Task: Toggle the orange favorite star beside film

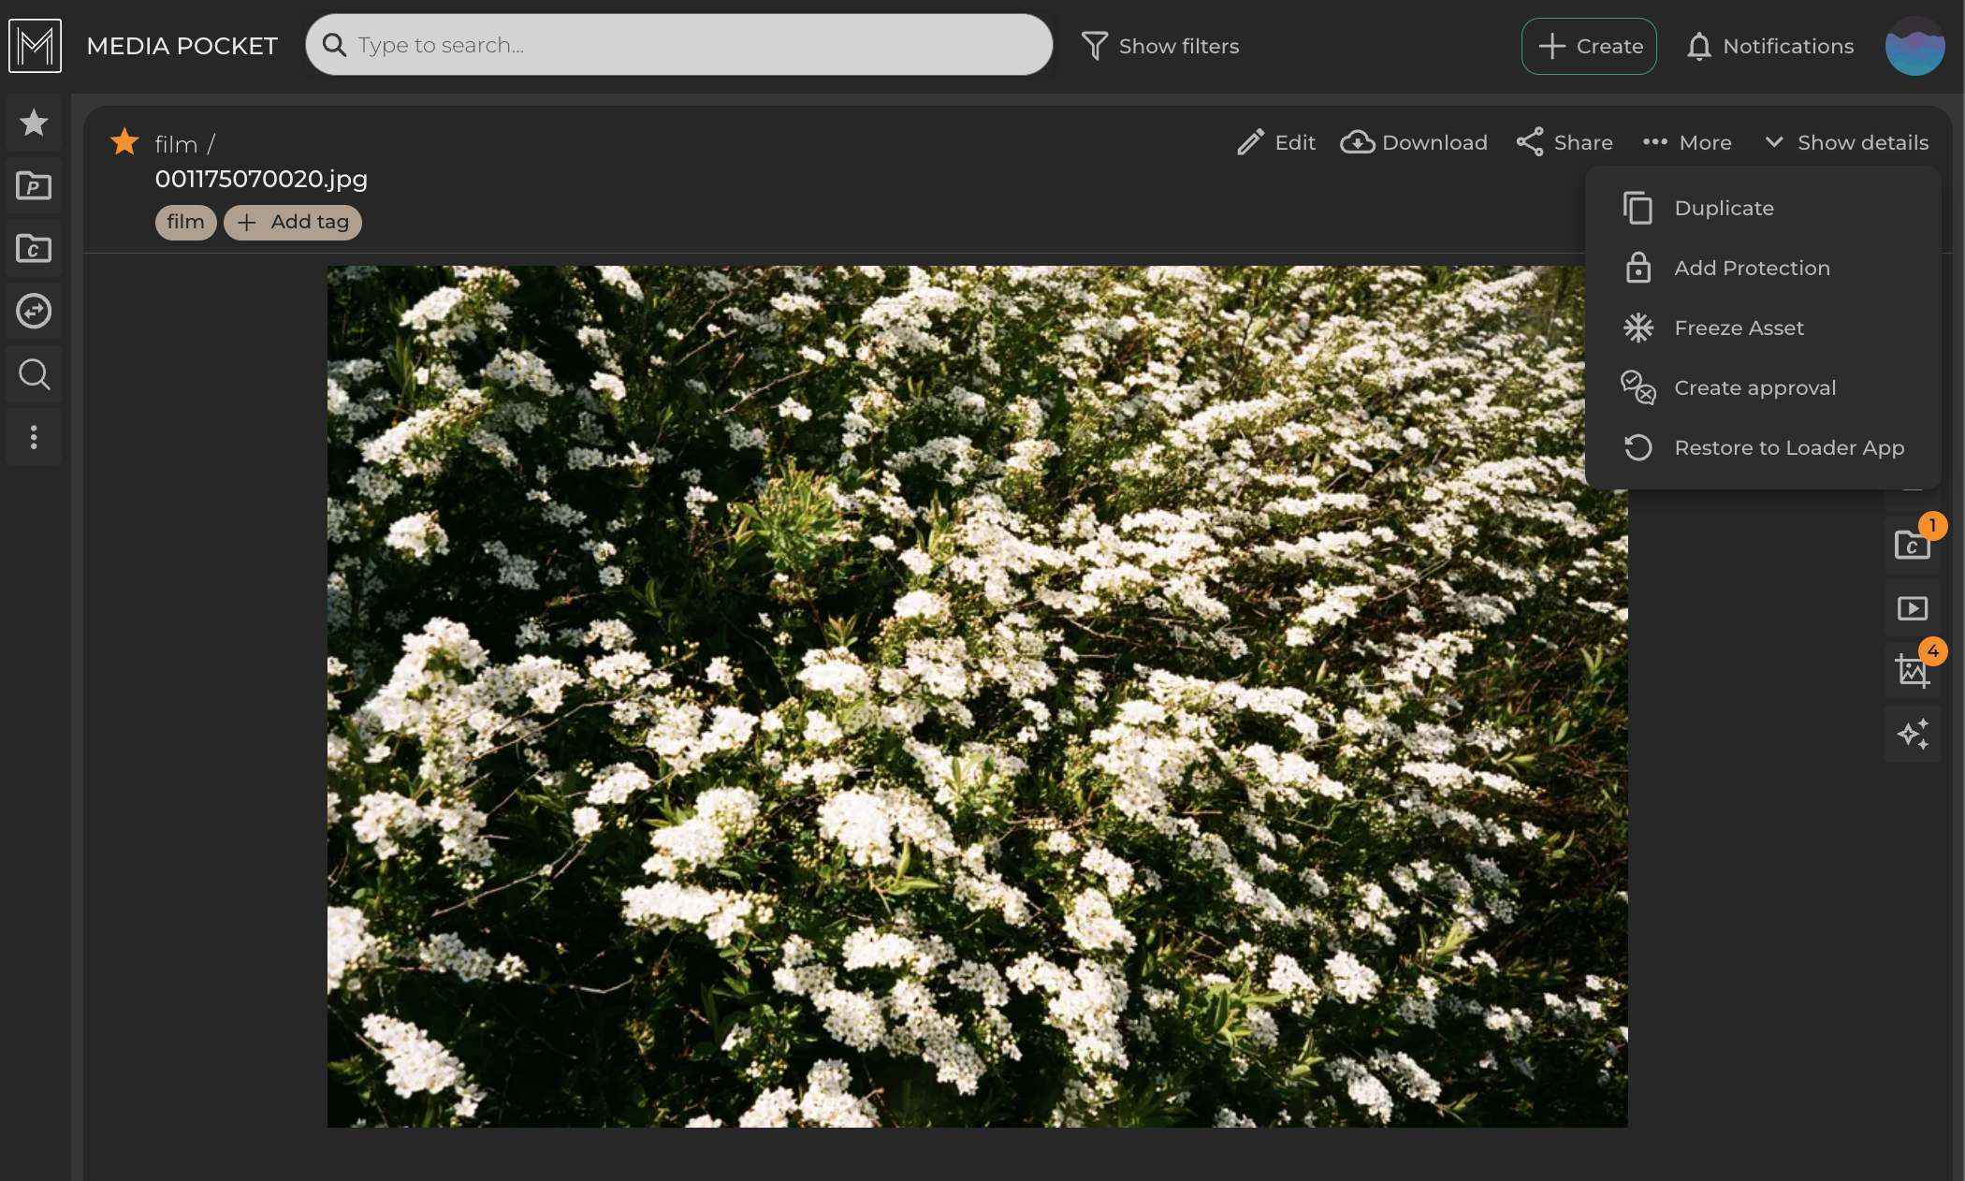Action: tap(124, 142)
